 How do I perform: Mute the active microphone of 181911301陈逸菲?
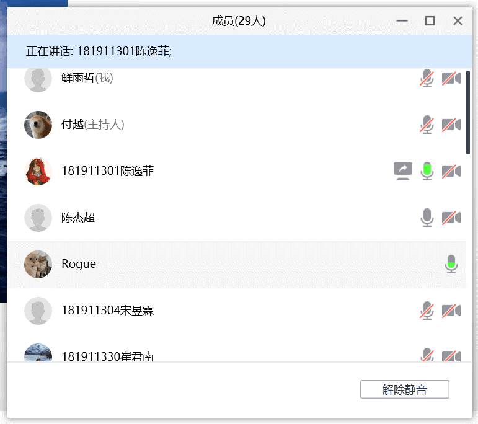pos(427,170)
